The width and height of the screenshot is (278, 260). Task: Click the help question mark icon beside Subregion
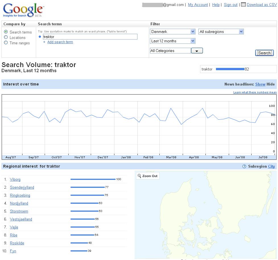point(244,167)
